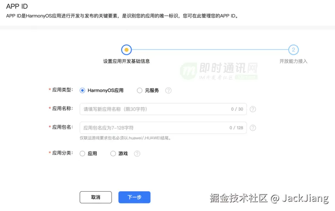Open help icon beside 应用名称 field

click(253, 109)
